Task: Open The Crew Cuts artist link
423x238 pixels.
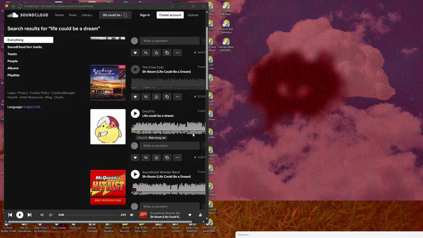Action: tap(153, 67)
